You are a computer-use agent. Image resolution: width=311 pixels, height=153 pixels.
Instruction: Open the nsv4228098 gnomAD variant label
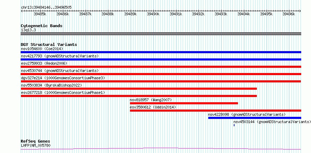click(247, 114)
